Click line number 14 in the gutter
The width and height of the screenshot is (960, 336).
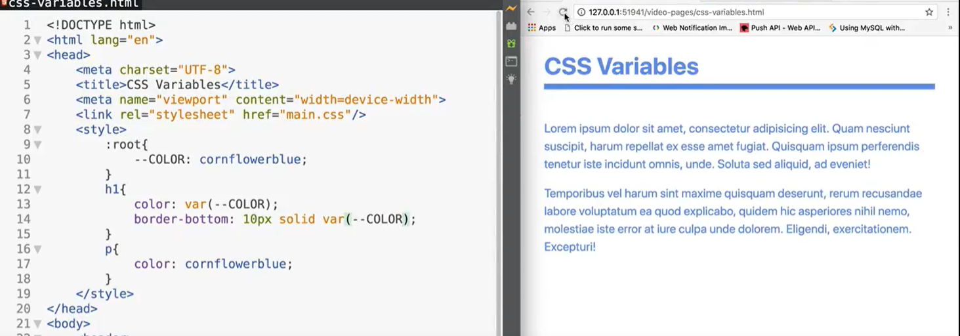pyautogui.click(x=23, y=219)
